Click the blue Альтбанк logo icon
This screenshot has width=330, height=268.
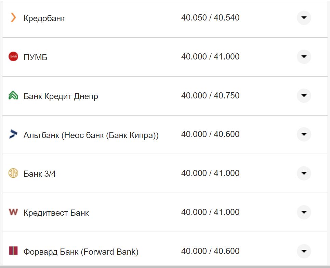pos(13,134)
